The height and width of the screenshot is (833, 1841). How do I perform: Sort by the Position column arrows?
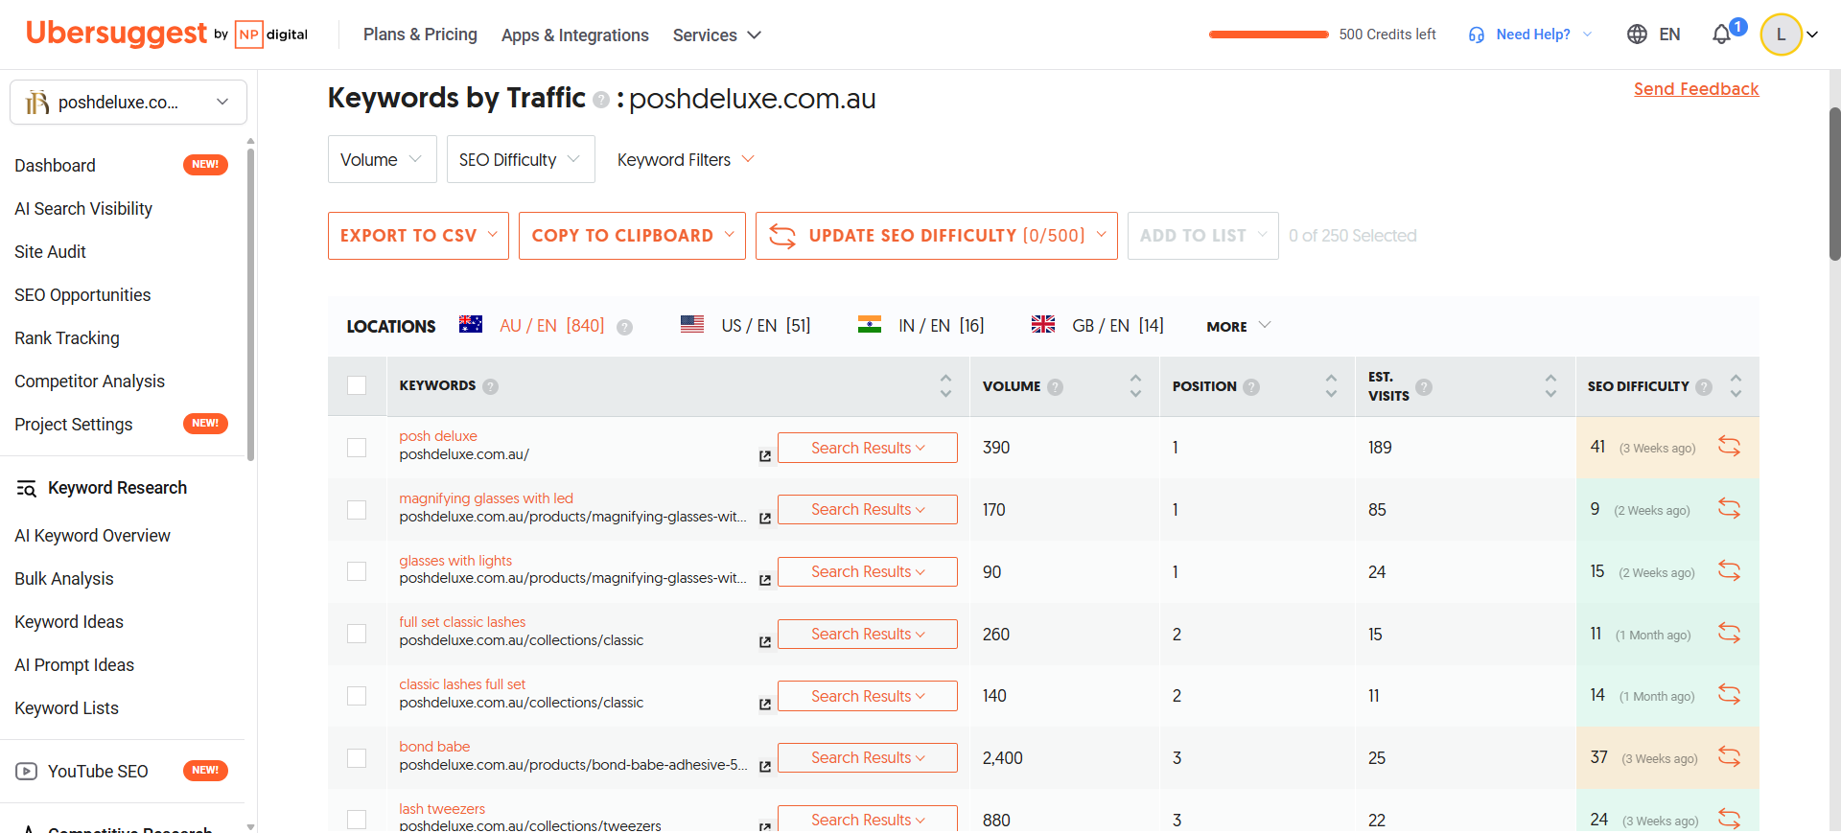(1331, 385)
